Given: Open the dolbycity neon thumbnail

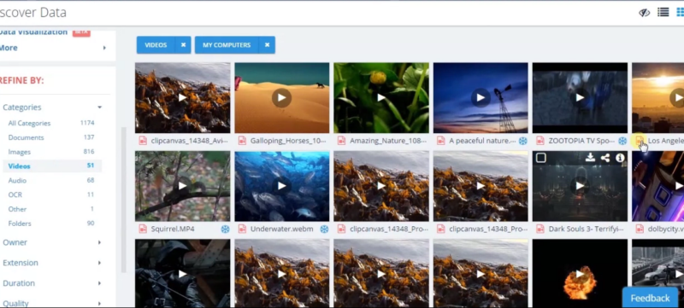Looking at the screenshot, I should click(657, 186).
